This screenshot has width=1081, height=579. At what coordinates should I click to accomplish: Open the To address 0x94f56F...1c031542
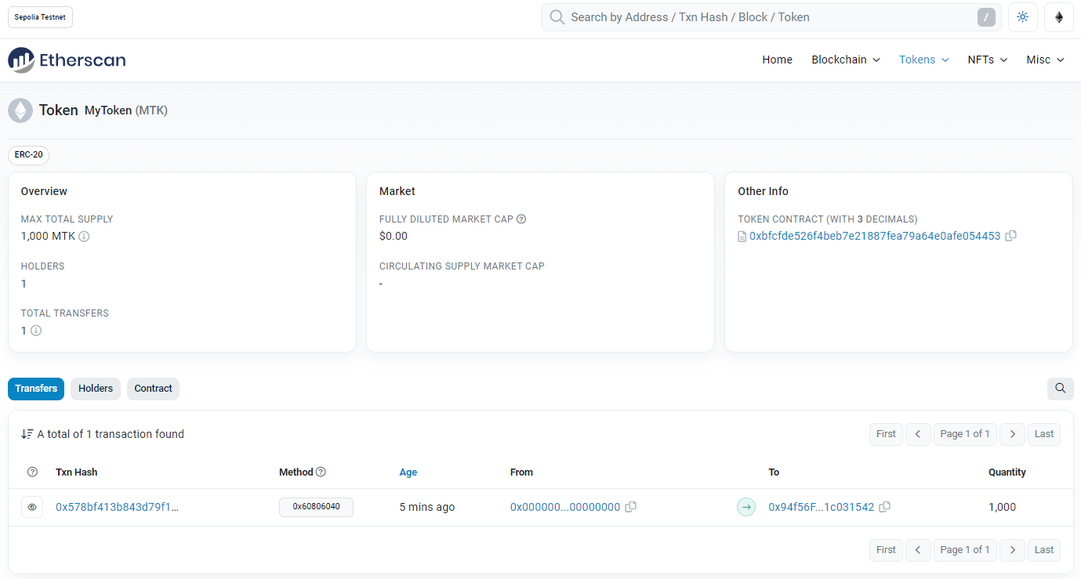click(x=822, y=507)
